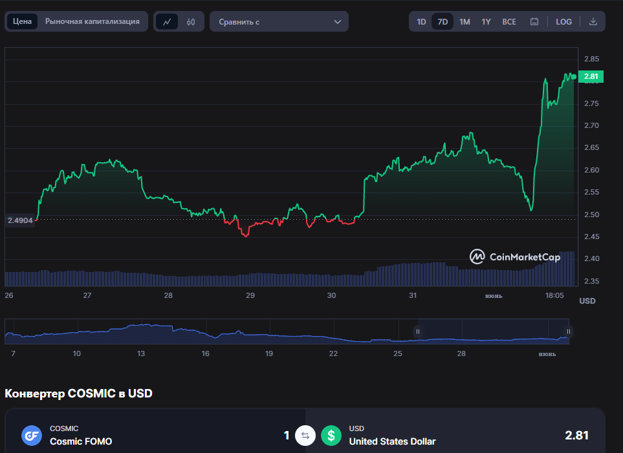This screenshot has height=453, width=623.
Task: Click the 2.4904 starting price label
Action: click(x=20, y=220)
